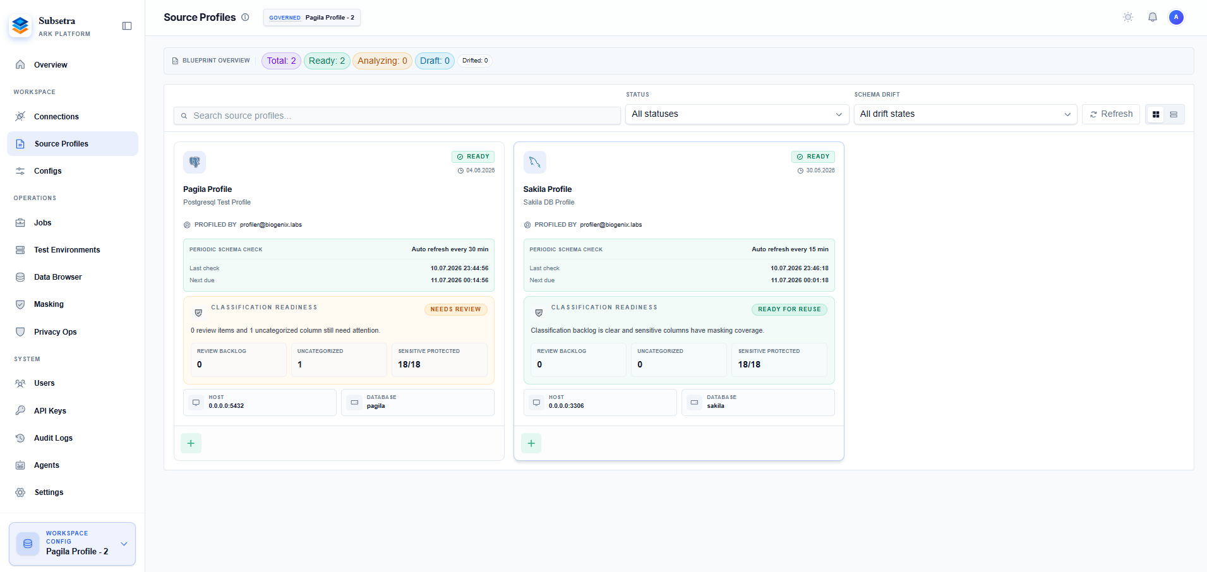The height and width of the screenshot is (572, 1207).
Task: Click the plus button on Pagila card
Action: pos(191,443)
